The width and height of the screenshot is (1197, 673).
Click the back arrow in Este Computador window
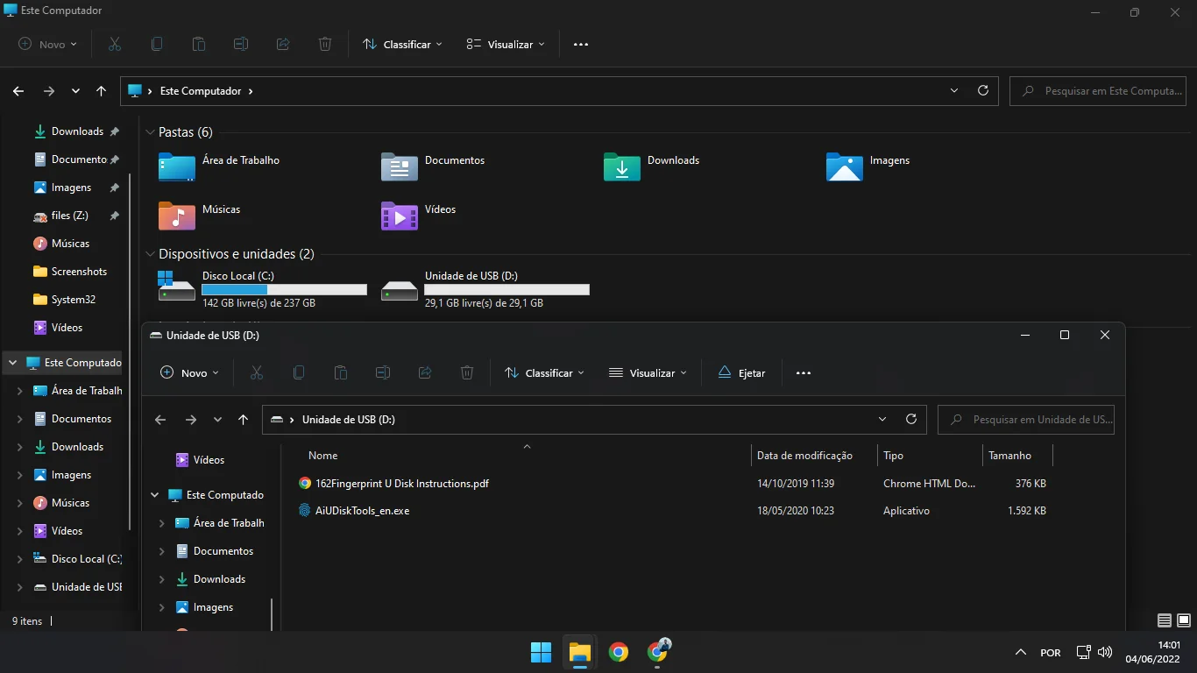click(18, 90)
